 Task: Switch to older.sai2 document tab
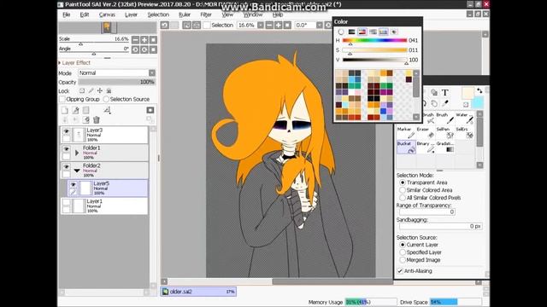(198, 292)
